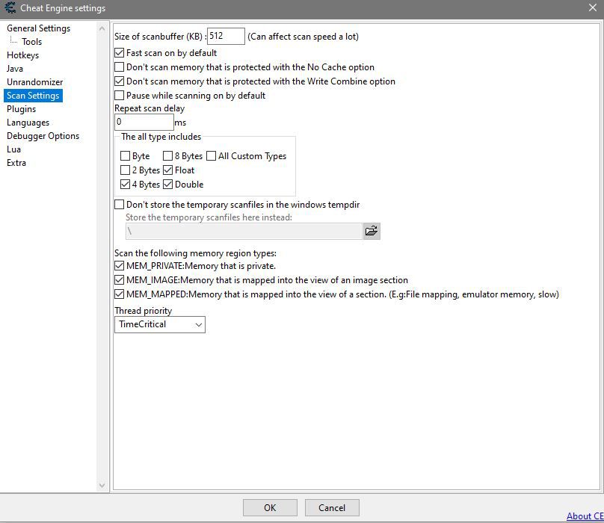Click the folder browse icon for scanfiles path
Image resolution: width=604 pixels, height=523 pixels.
coord(372,231)
